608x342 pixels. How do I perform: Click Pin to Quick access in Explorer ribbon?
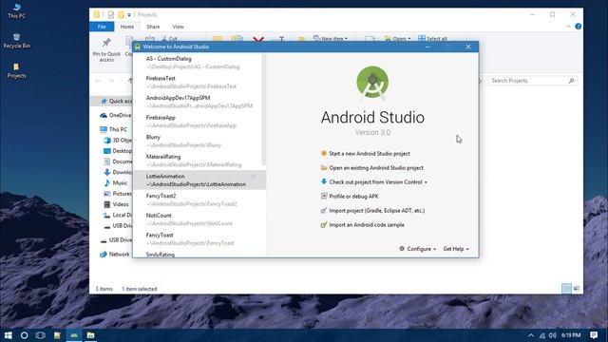click(106, 49)
